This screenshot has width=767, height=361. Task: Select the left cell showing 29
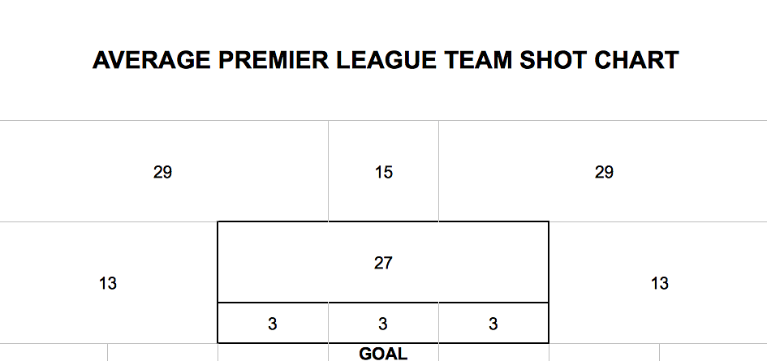click(164, 171)
